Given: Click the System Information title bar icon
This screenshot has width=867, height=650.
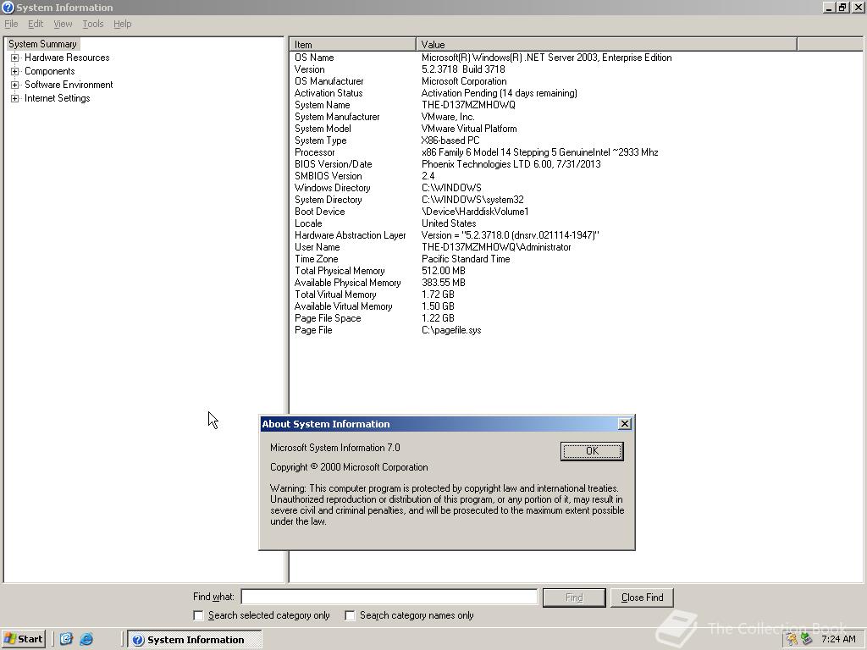Looking at the screenshot, I should click(8, 7).
